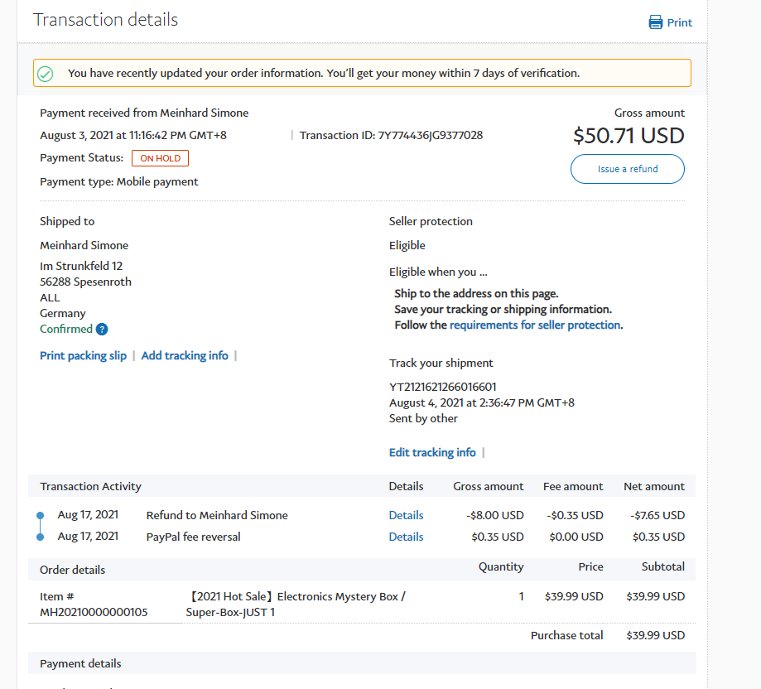Viewport: 761px width, 689px height.
Task: Click the tracking number YT2121621266016601
Action: 443,387
